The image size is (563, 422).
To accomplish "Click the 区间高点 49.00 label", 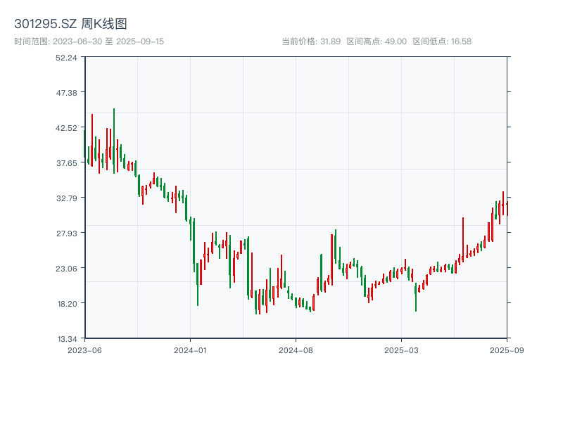I will (x=377, y=41).
